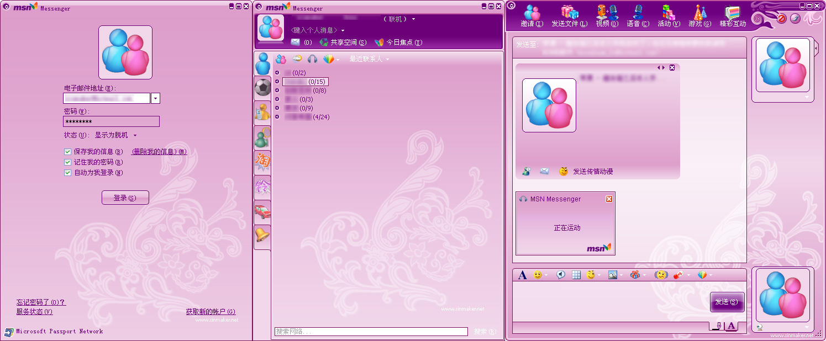
Task: Click the gift box icon in chat toolbar
Action: click(x=635, y=275)
